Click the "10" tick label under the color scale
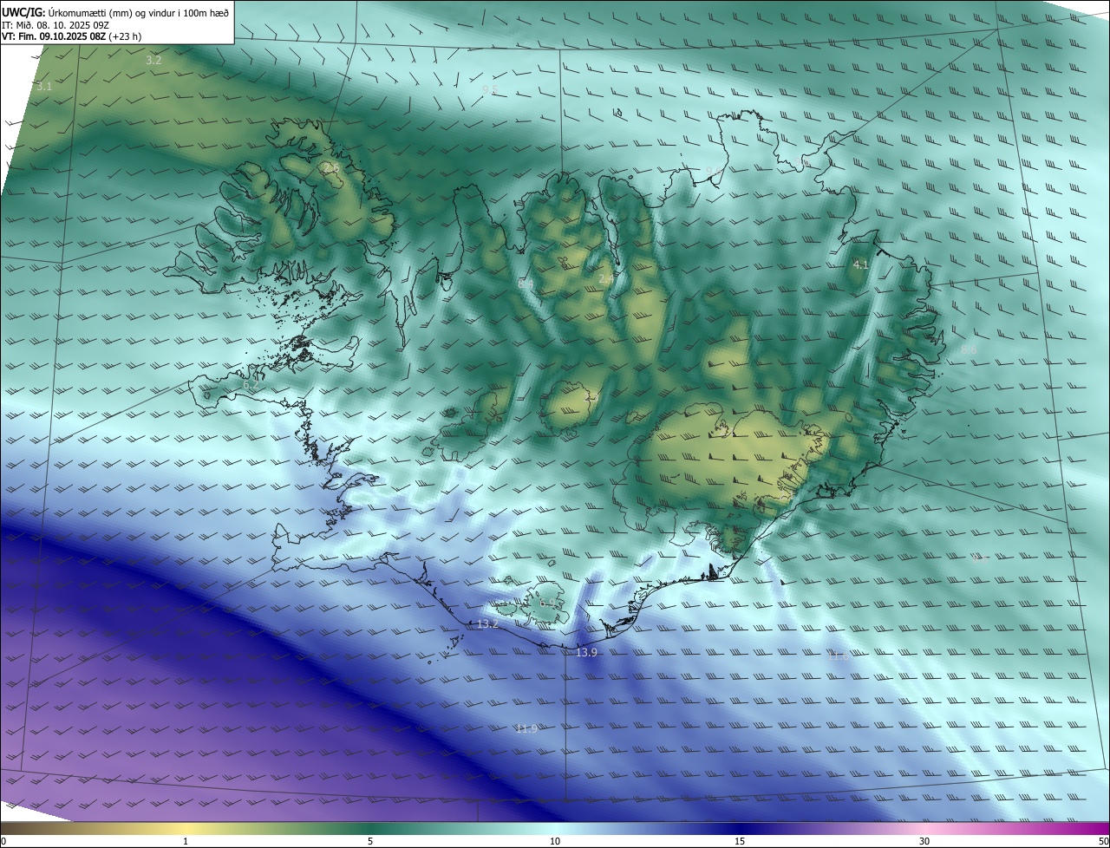 point(555,841)
